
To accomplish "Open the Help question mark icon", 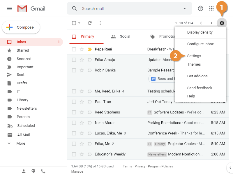I will tap(200, 8).
